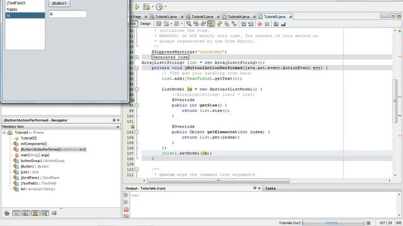Open the Back history dropdown arrow
The image size is (403, 226).
[171, 24]
